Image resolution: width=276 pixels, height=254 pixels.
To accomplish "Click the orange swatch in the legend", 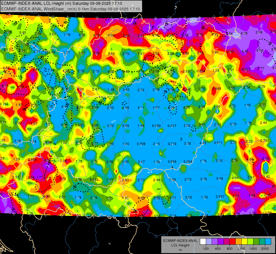I will pyautogui.click(x=239, y=242).
